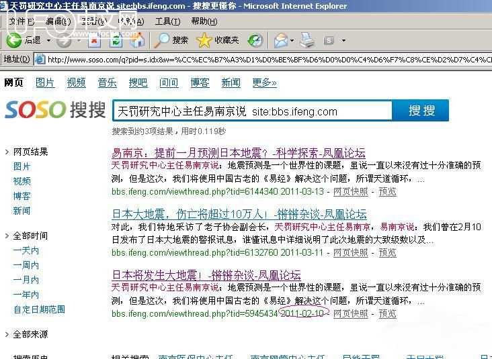
Task: Open the Back button history dropdown
Action: 47,40
